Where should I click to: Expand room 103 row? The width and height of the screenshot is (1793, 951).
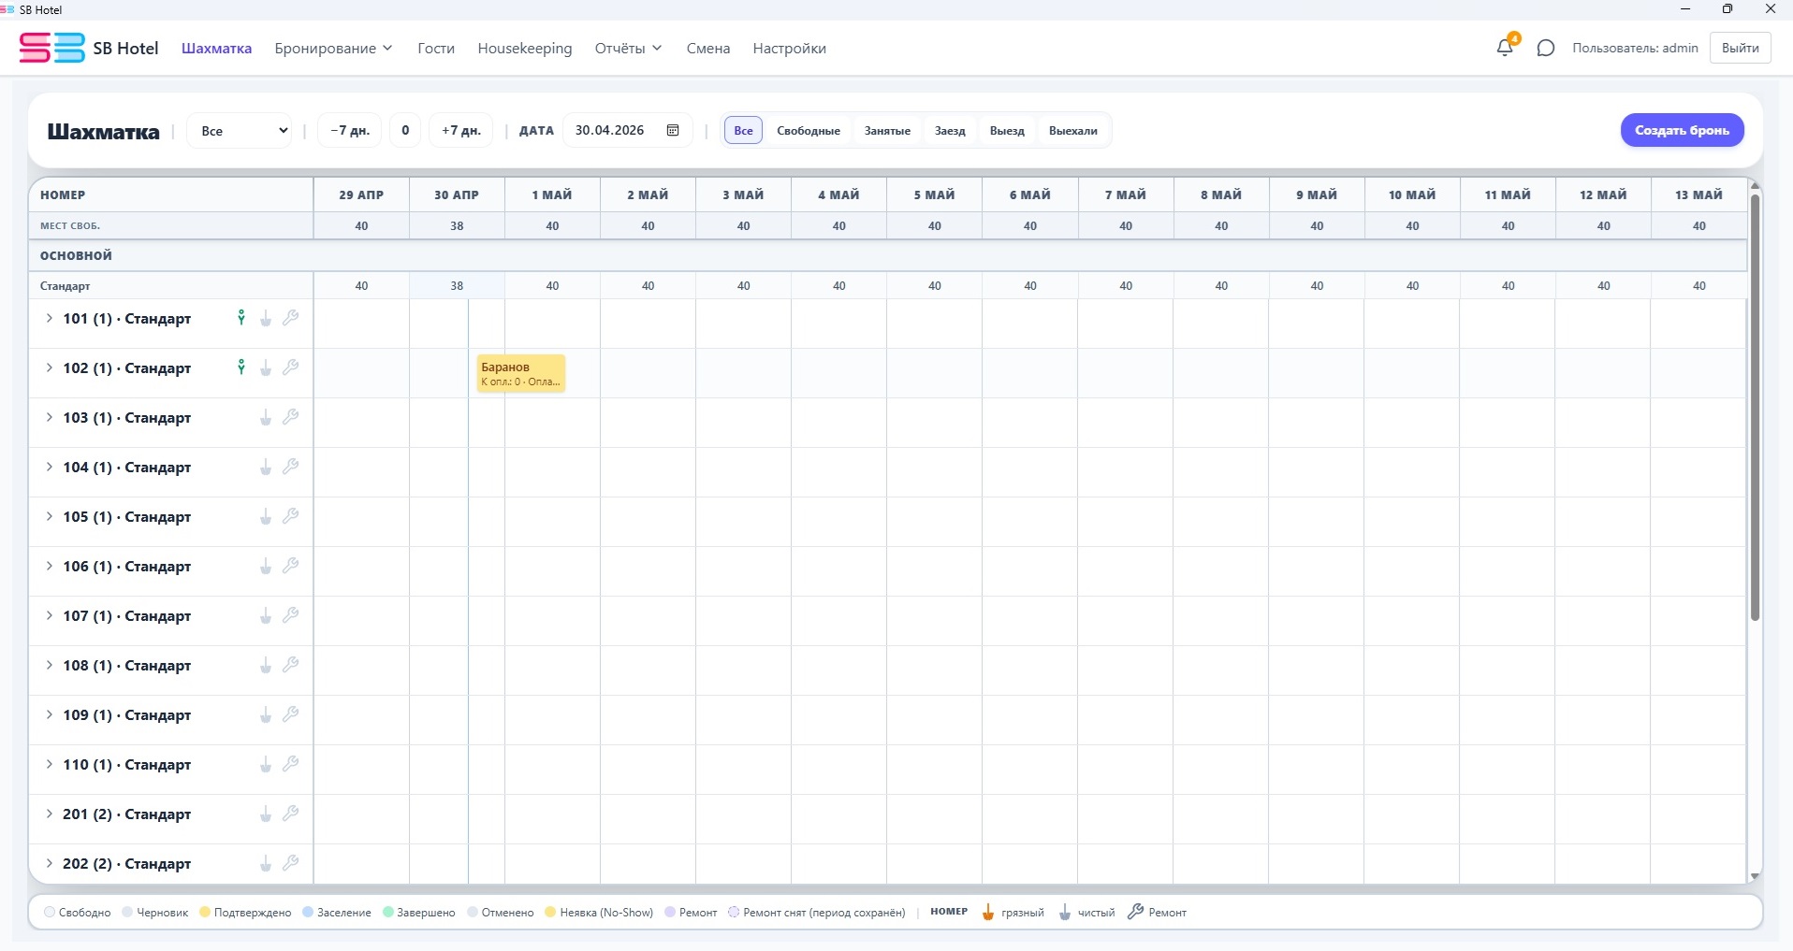[49, 418]
